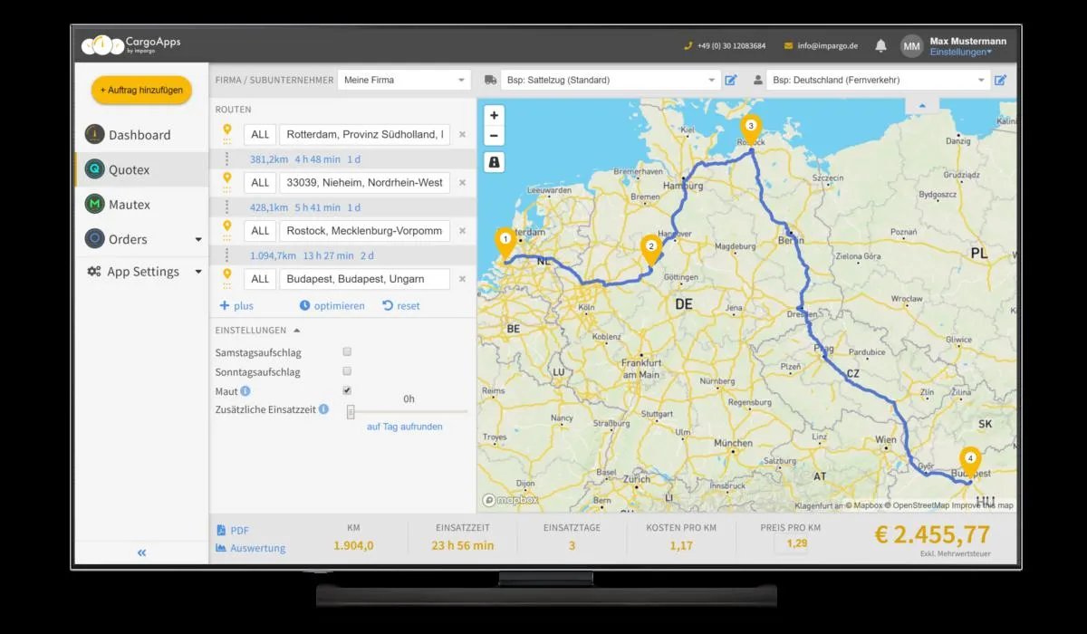Adjust the Zusätzliche Einsatzzeit slider
This screenshot has width=1087, height=634.
click(x=351, y=410)
